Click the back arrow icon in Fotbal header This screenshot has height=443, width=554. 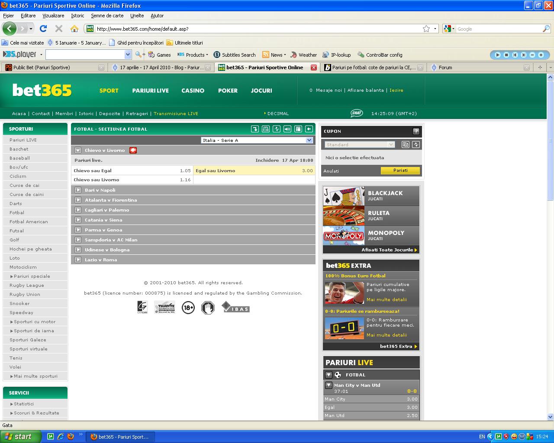[x=309, y=129]
